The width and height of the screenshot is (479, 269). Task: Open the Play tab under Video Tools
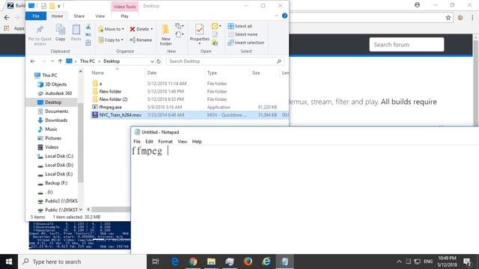coord(124,16)
